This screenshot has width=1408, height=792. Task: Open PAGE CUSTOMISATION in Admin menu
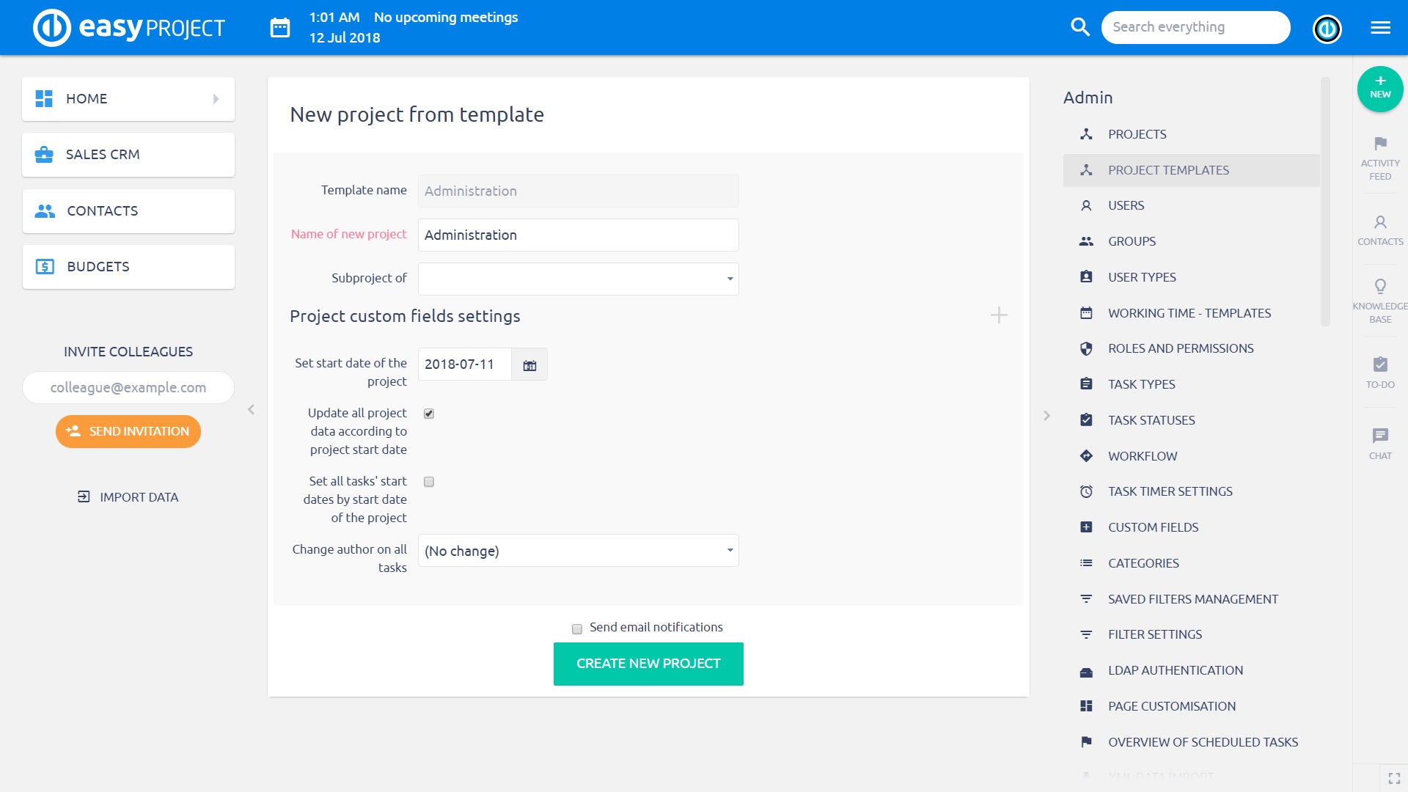point(1191,706)
